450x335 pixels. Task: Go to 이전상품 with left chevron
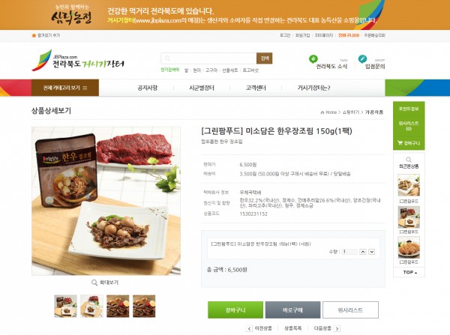click(x=250, y=329)
